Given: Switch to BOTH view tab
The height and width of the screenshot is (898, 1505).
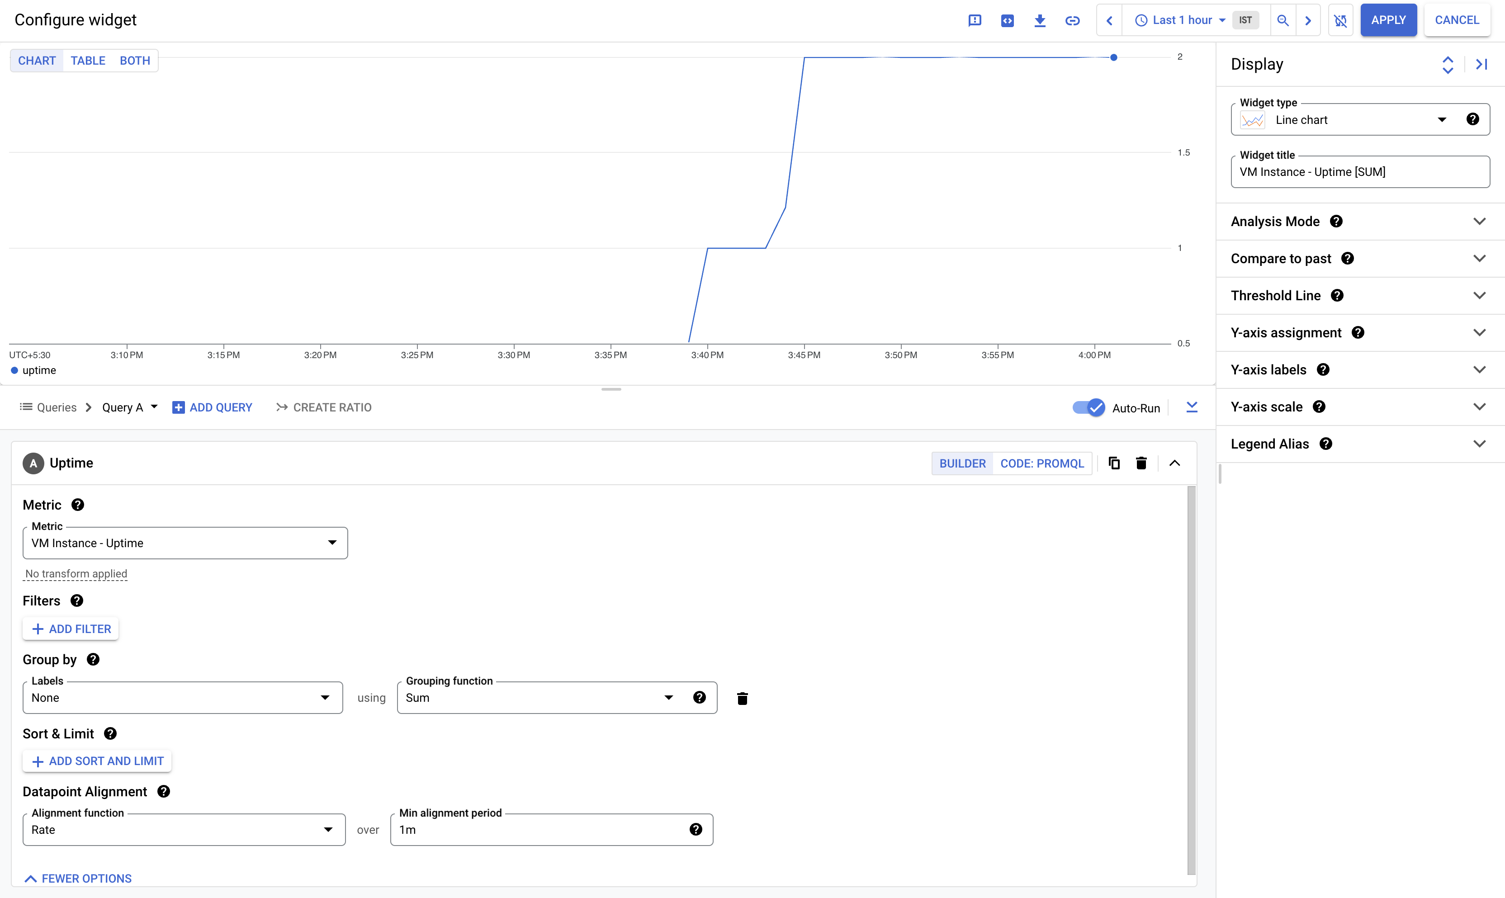Looking at the screenshot, I should pos(133,60).
